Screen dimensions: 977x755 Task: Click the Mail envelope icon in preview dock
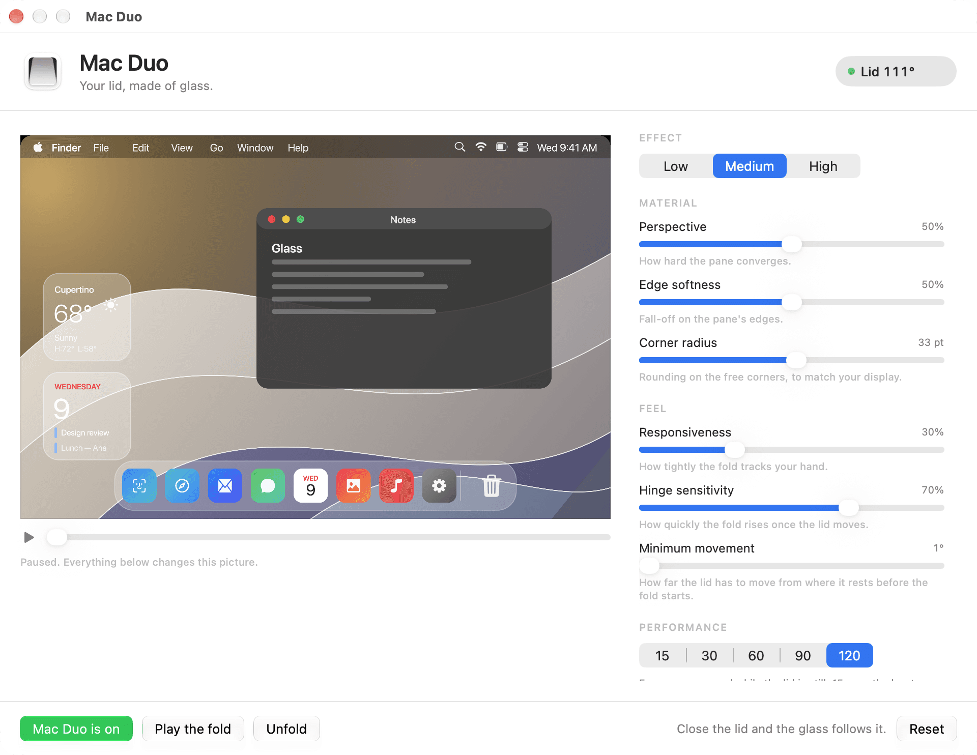225,485
